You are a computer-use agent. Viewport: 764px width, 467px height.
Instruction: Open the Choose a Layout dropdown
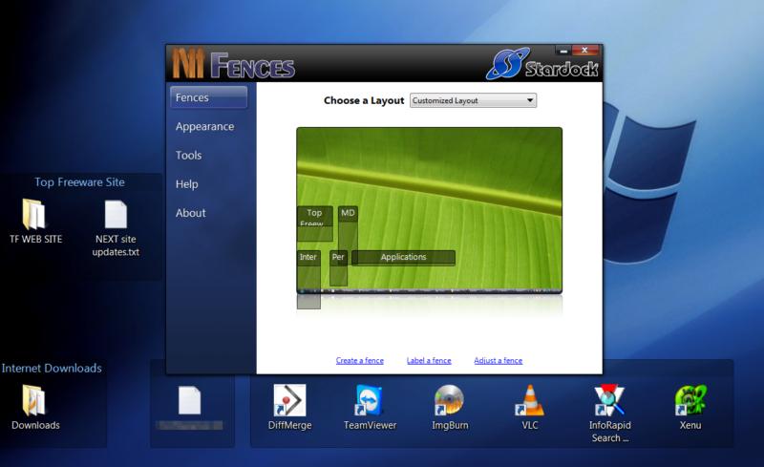473,100
